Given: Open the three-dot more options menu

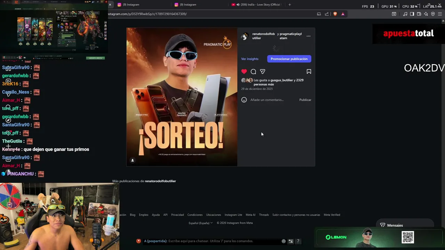Looking at the screenshot, I should pos(308,36).
